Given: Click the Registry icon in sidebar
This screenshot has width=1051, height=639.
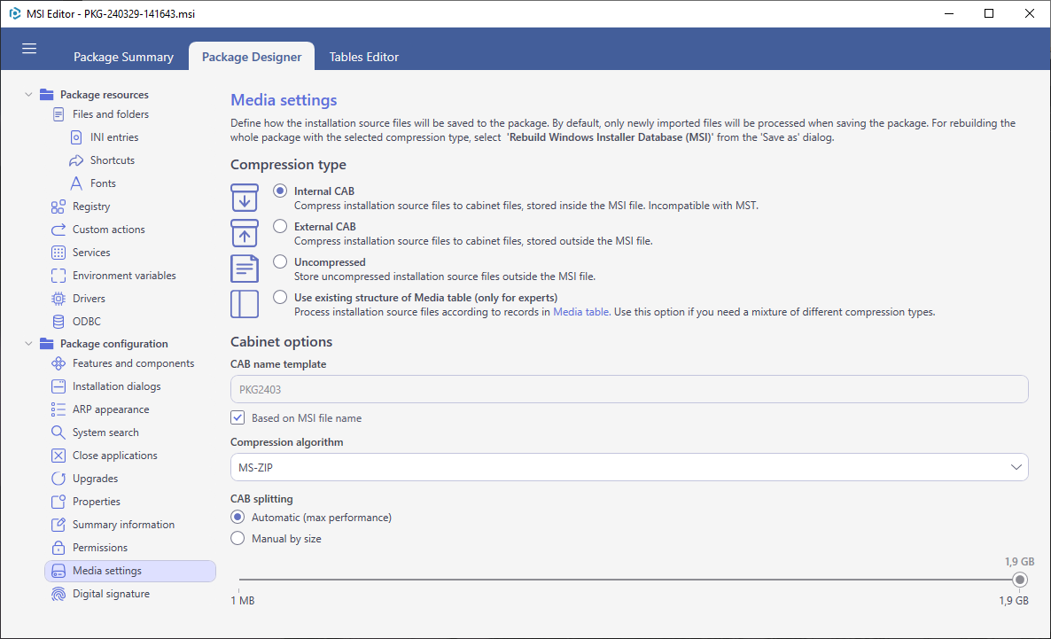Looking at the screenshot, I should 58,207.
